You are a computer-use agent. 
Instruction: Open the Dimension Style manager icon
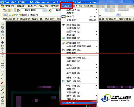coord(50,10)
